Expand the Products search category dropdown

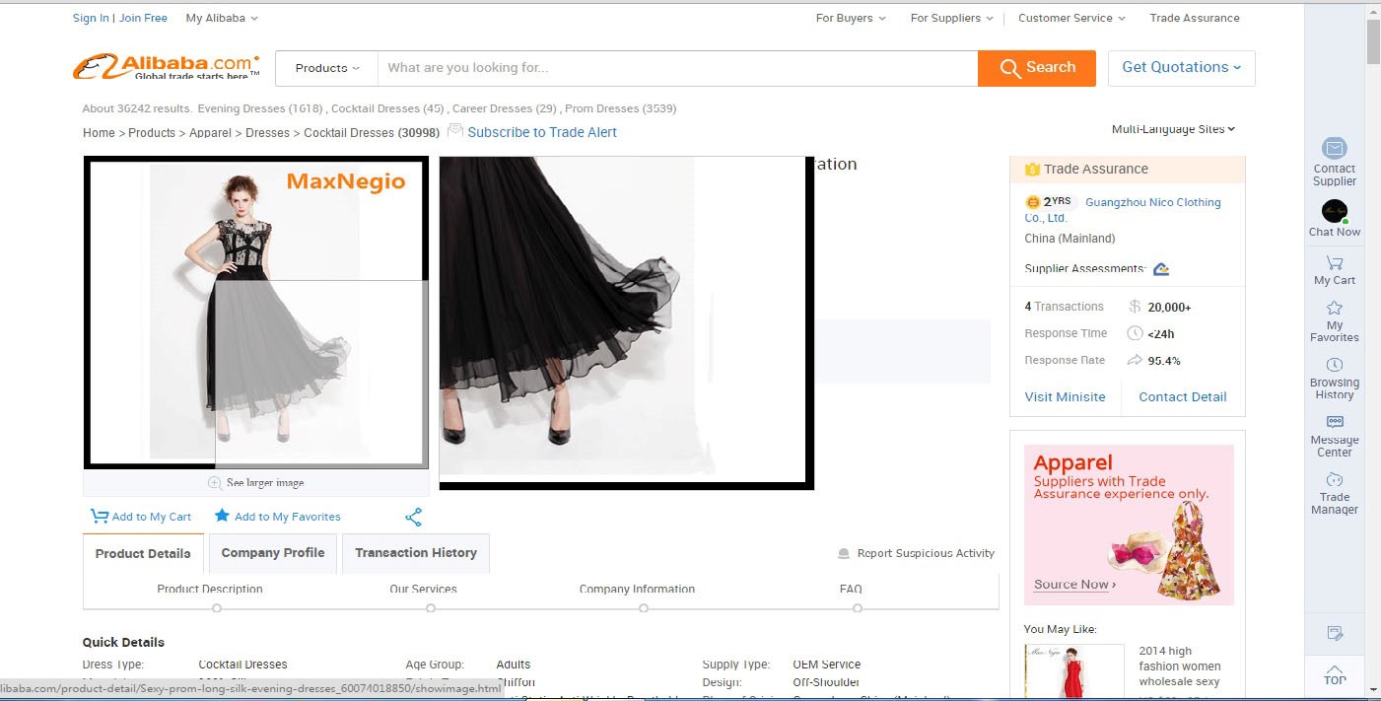click(x=327, y=68)
